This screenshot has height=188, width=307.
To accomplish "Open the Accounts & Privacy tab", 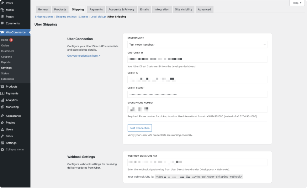I will (x=121, y=9).
